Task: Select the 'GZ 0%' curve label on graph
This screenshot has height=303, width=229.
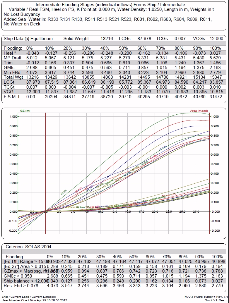Action: [x=64, y=192]
